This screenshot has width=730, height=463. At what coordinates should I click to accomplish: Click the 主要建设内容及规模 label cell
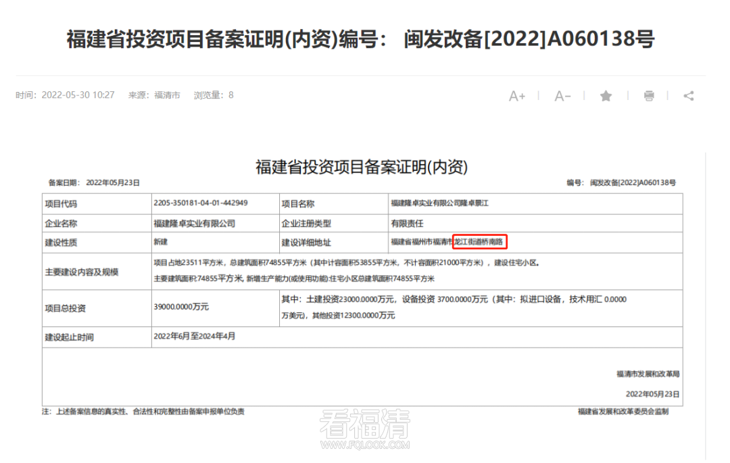coord(97,272)
